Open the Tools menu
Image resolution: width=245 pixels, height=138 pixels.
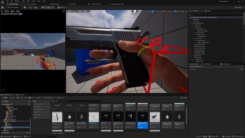pos(23,1)
